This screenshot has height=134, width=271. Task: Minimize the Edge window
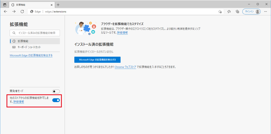click(249, 4)
